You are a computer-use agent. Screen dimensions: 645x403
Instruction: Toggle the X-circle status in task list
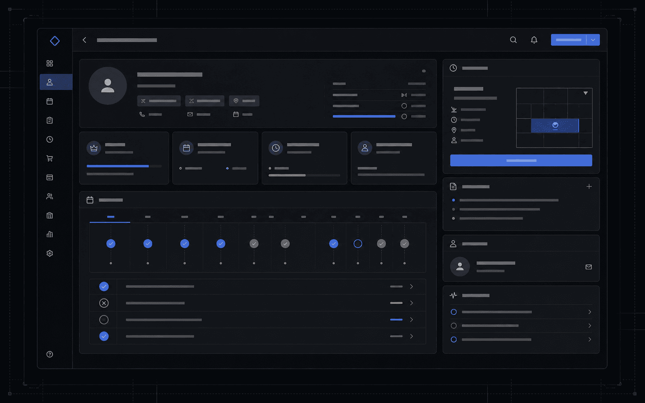pos(104,303)
